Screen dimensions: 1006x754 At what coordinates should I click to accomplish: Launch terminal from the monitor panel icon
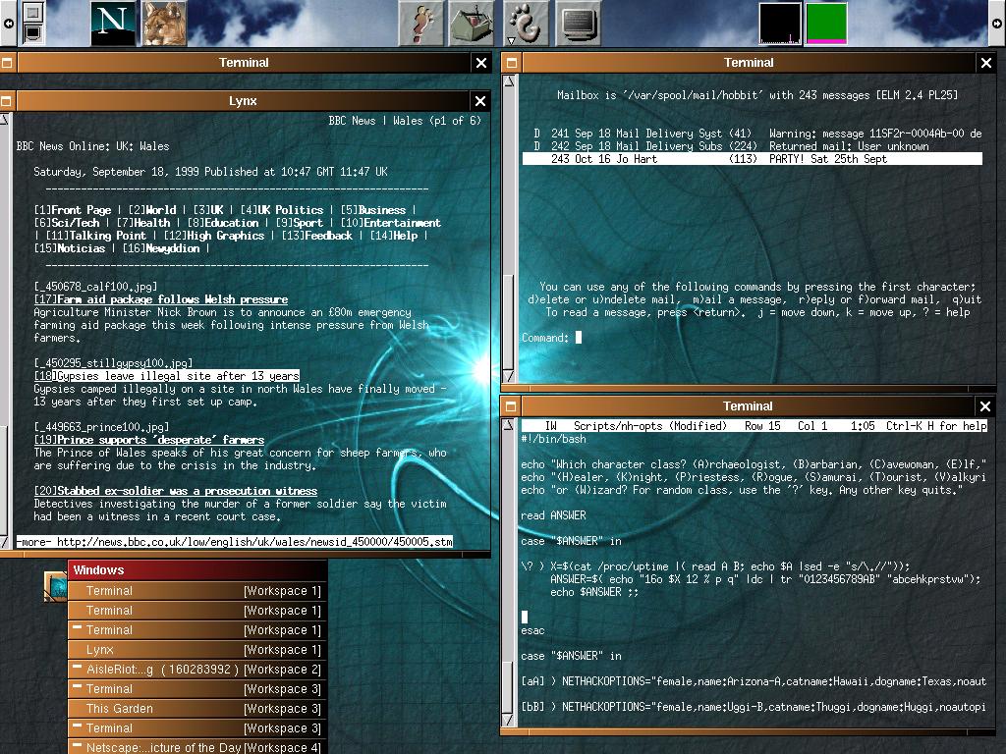click(x=578, y=24)
